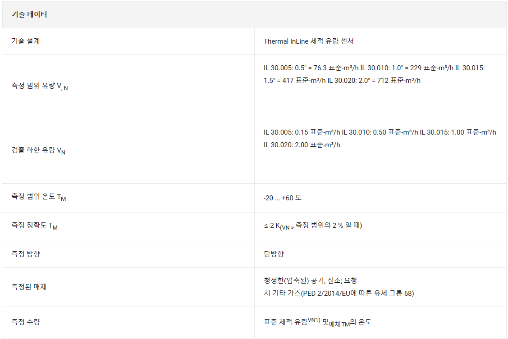508x339 pixels.
Task: Click the IL 30.020: 2.00 표준-m³/h line
Action: coord(302,145)
